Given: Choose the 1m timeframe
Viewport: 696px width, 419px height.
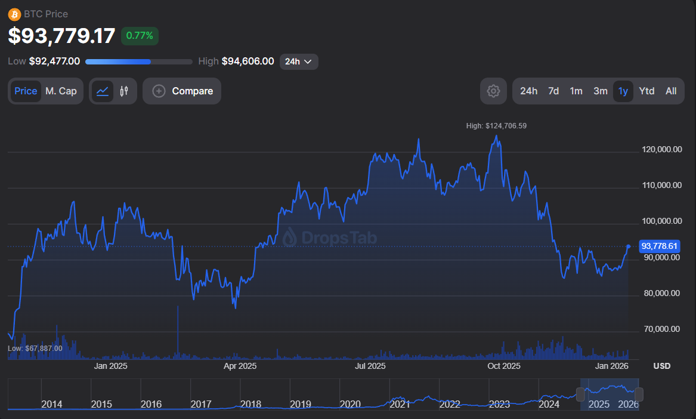Looking at the screenshot, I should point(576,91).
